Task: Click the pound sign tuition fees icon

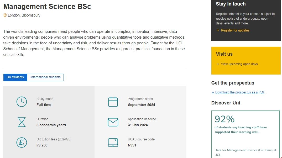Action: pyautogui.click(x=22, y=142)
